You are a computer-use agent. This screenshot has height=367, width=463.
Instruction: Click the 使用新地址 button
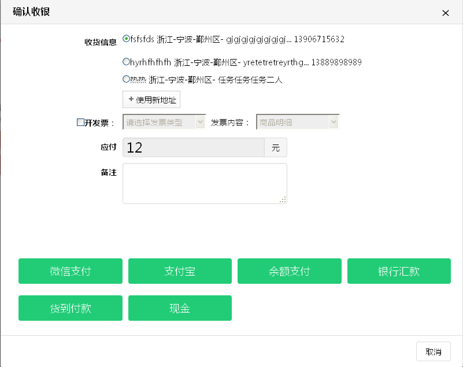pyautogui.click(x=151, y=99)
